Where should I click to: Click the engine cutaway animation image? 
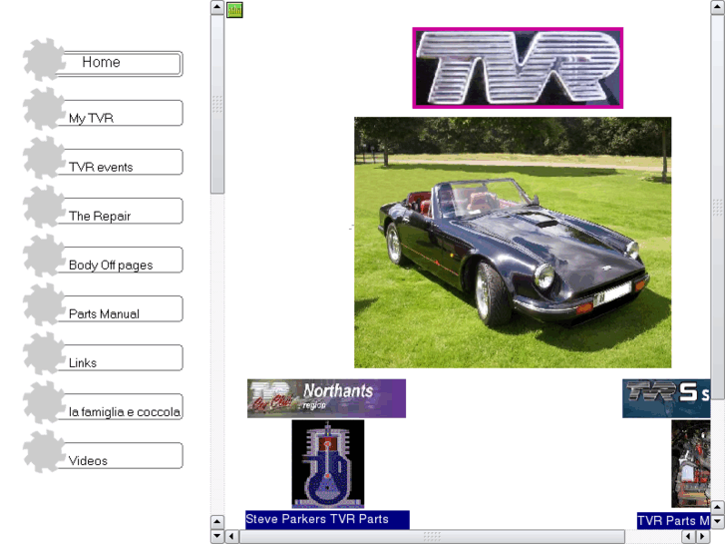(x=328, y=464)
